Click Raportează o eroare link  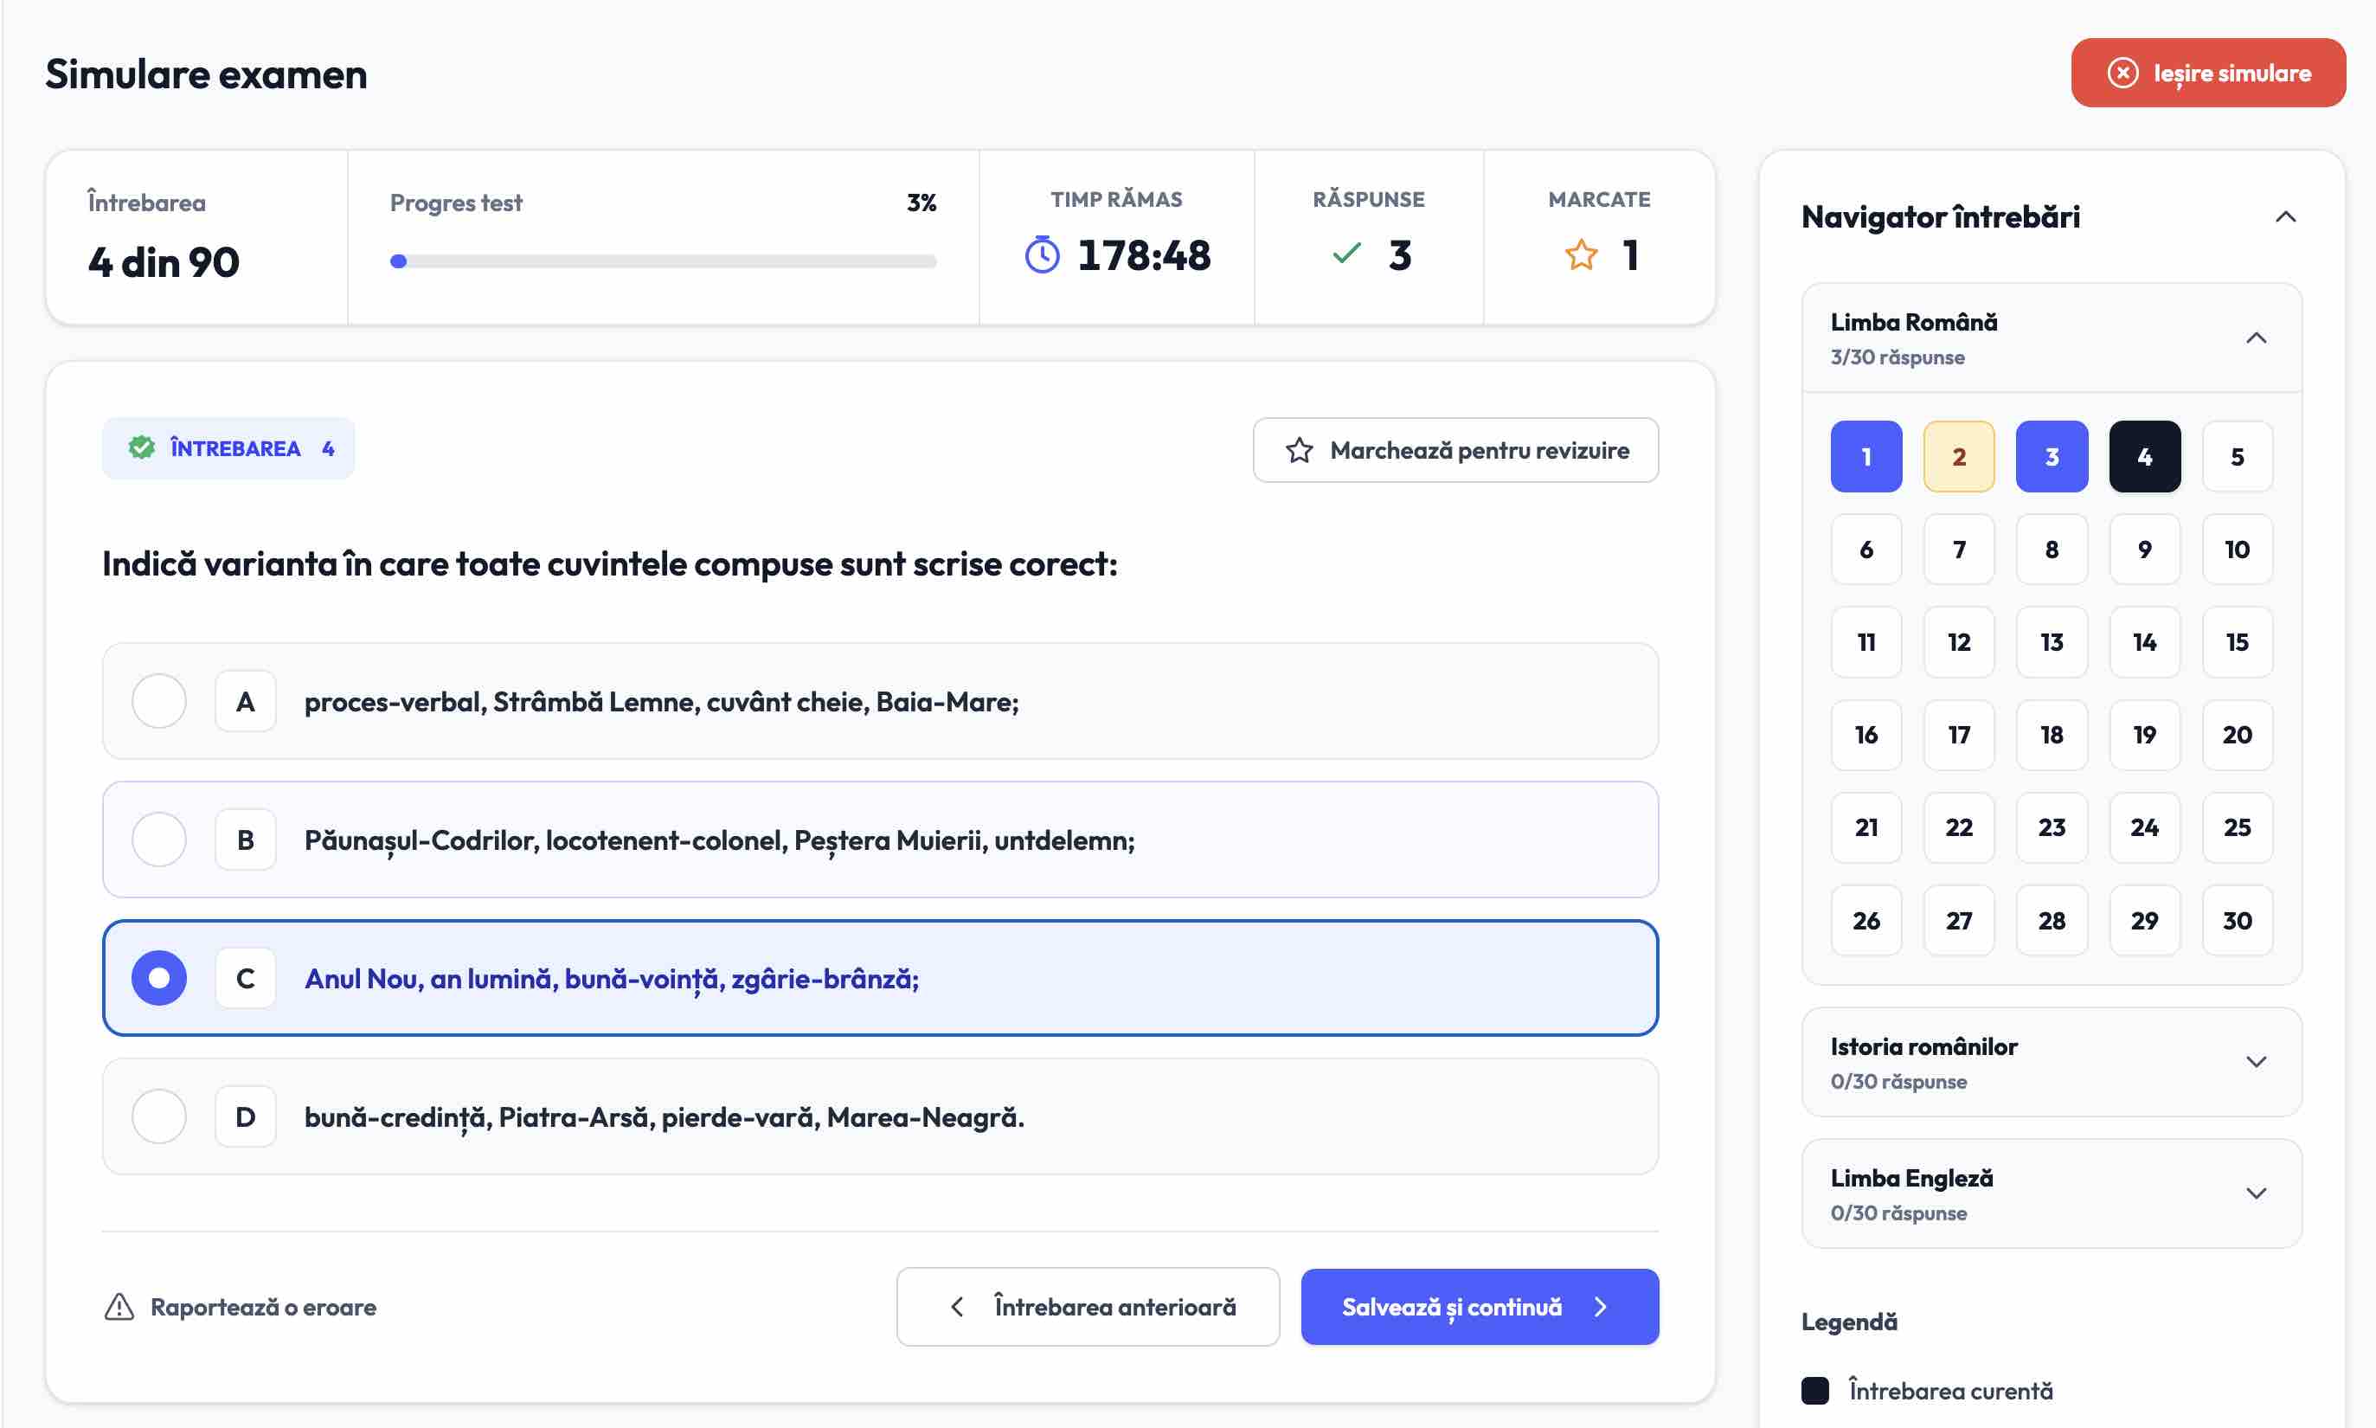pos(240,1307)
